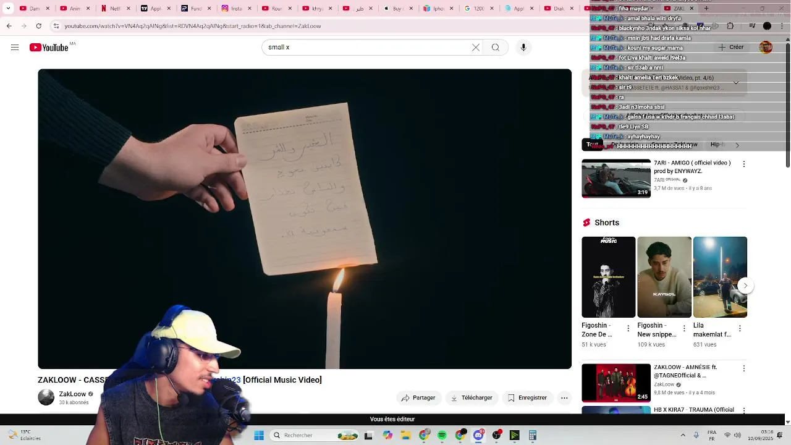The width and height of the screenshot is (791, 445).
Task: Open the account avatar menu
Action: click(766, 48)
